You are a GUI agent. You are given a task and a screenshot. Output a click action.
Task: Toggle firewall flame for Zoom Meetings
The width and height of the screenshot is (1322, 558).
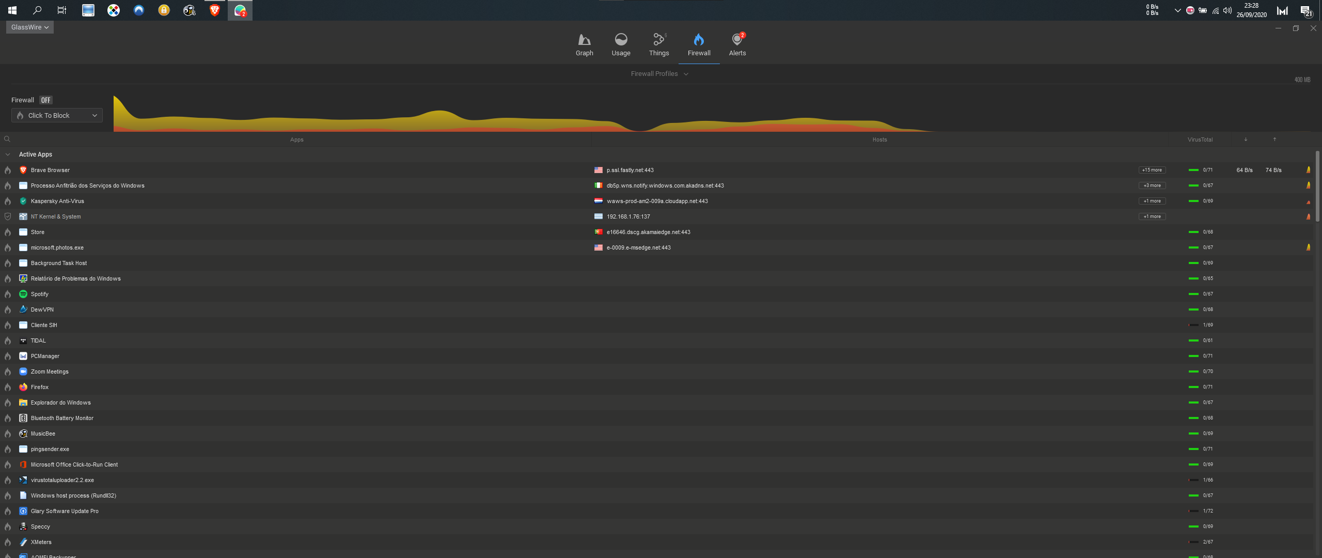click(x=8, y=371)
